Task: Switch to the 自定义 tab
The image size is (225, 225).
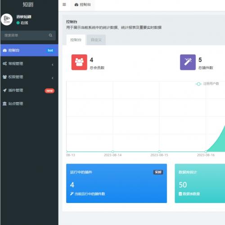Action: (96, 40)
